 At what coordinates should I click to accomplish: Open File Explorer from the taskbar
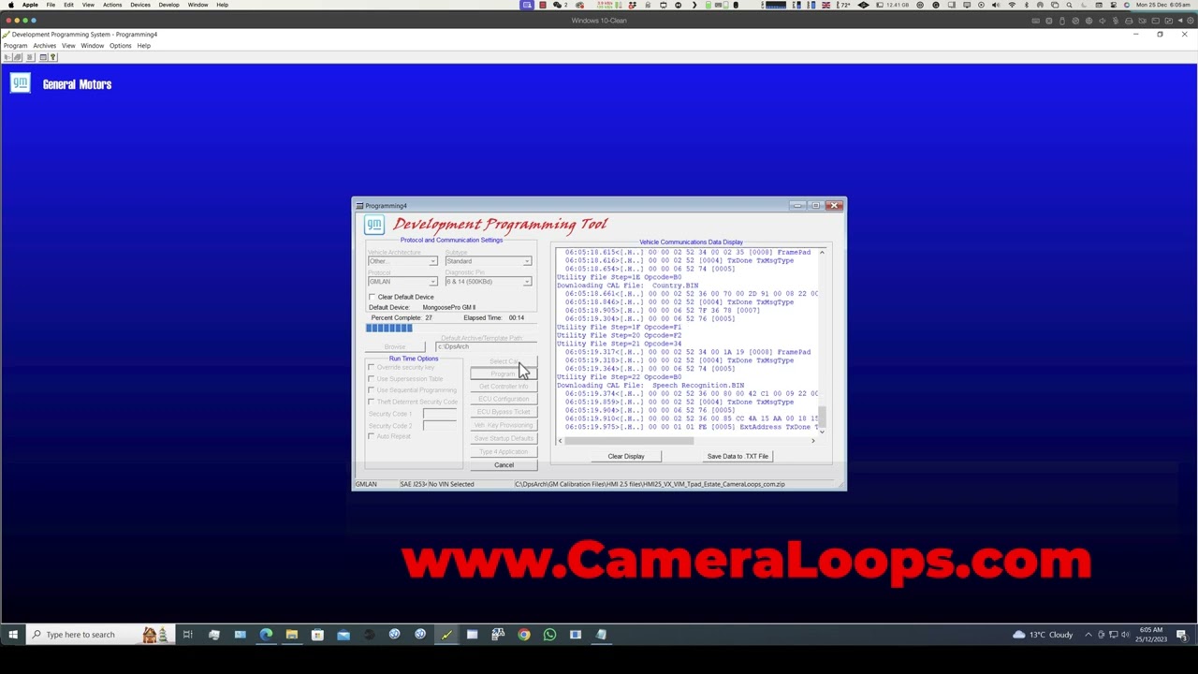click(x=292, y=635)
